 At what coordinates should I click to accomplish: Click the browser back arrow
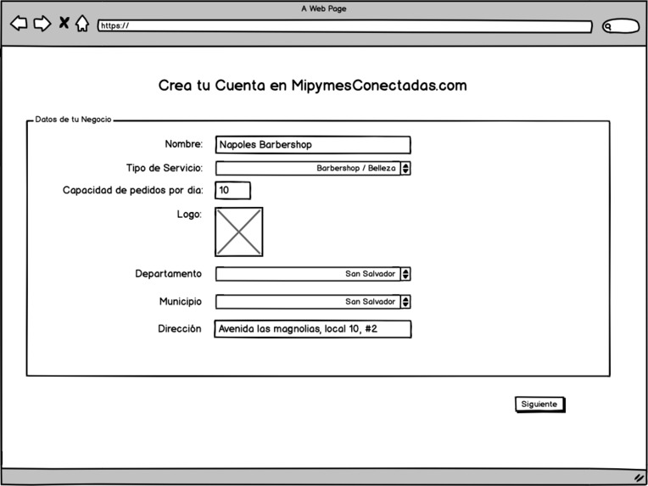click(19, 24)
